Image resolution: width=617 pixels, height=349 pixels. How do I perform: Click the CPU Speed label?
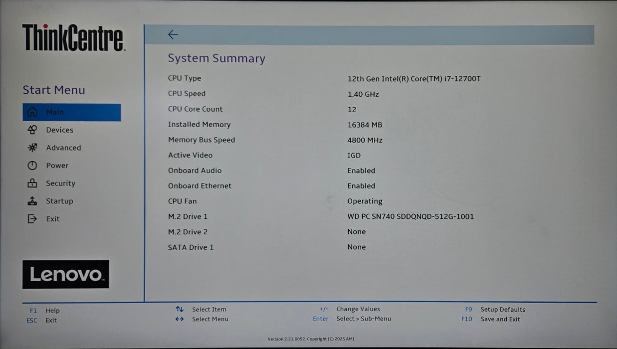187,94
